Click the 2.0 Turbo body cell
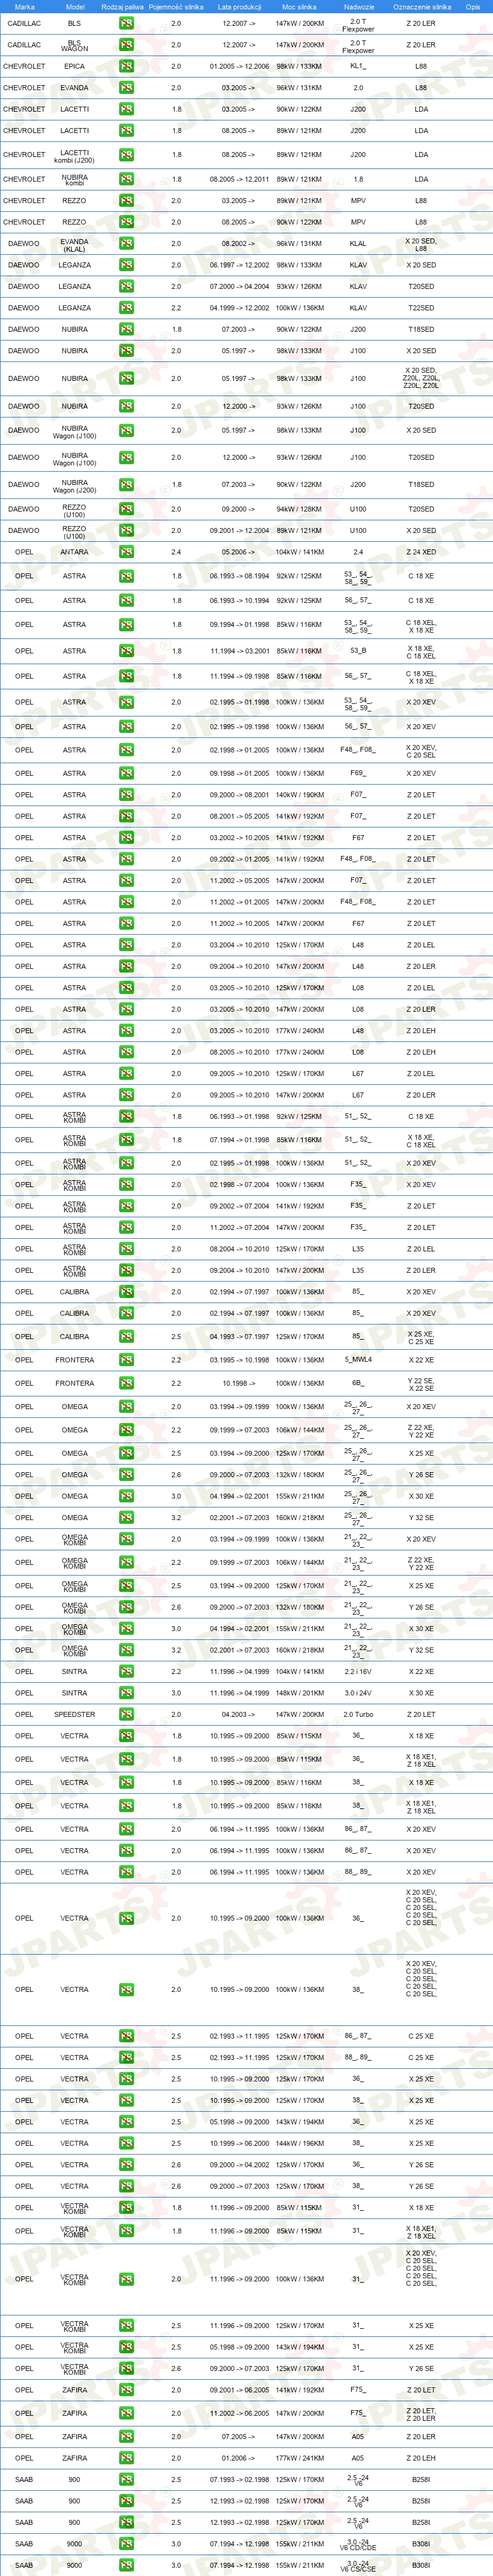 (x=358, y=1715)
